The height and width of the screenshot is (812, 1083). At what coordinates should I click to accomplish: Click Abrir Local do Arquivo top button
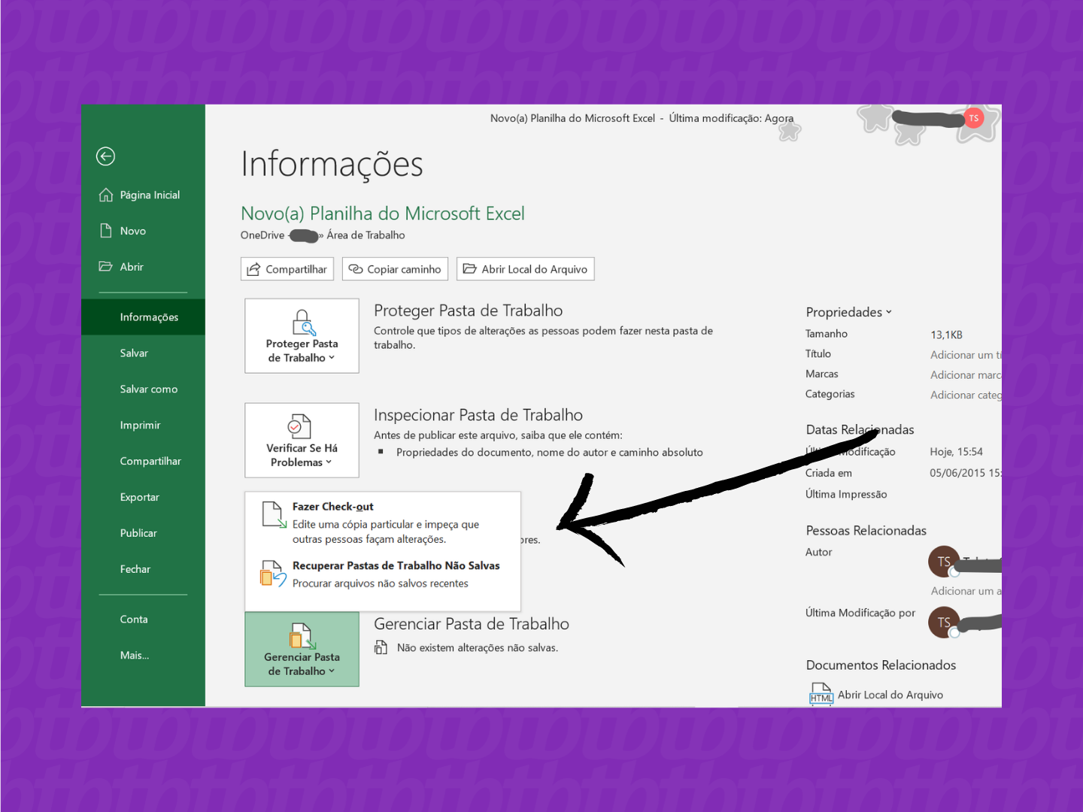[x=526, y=269]
